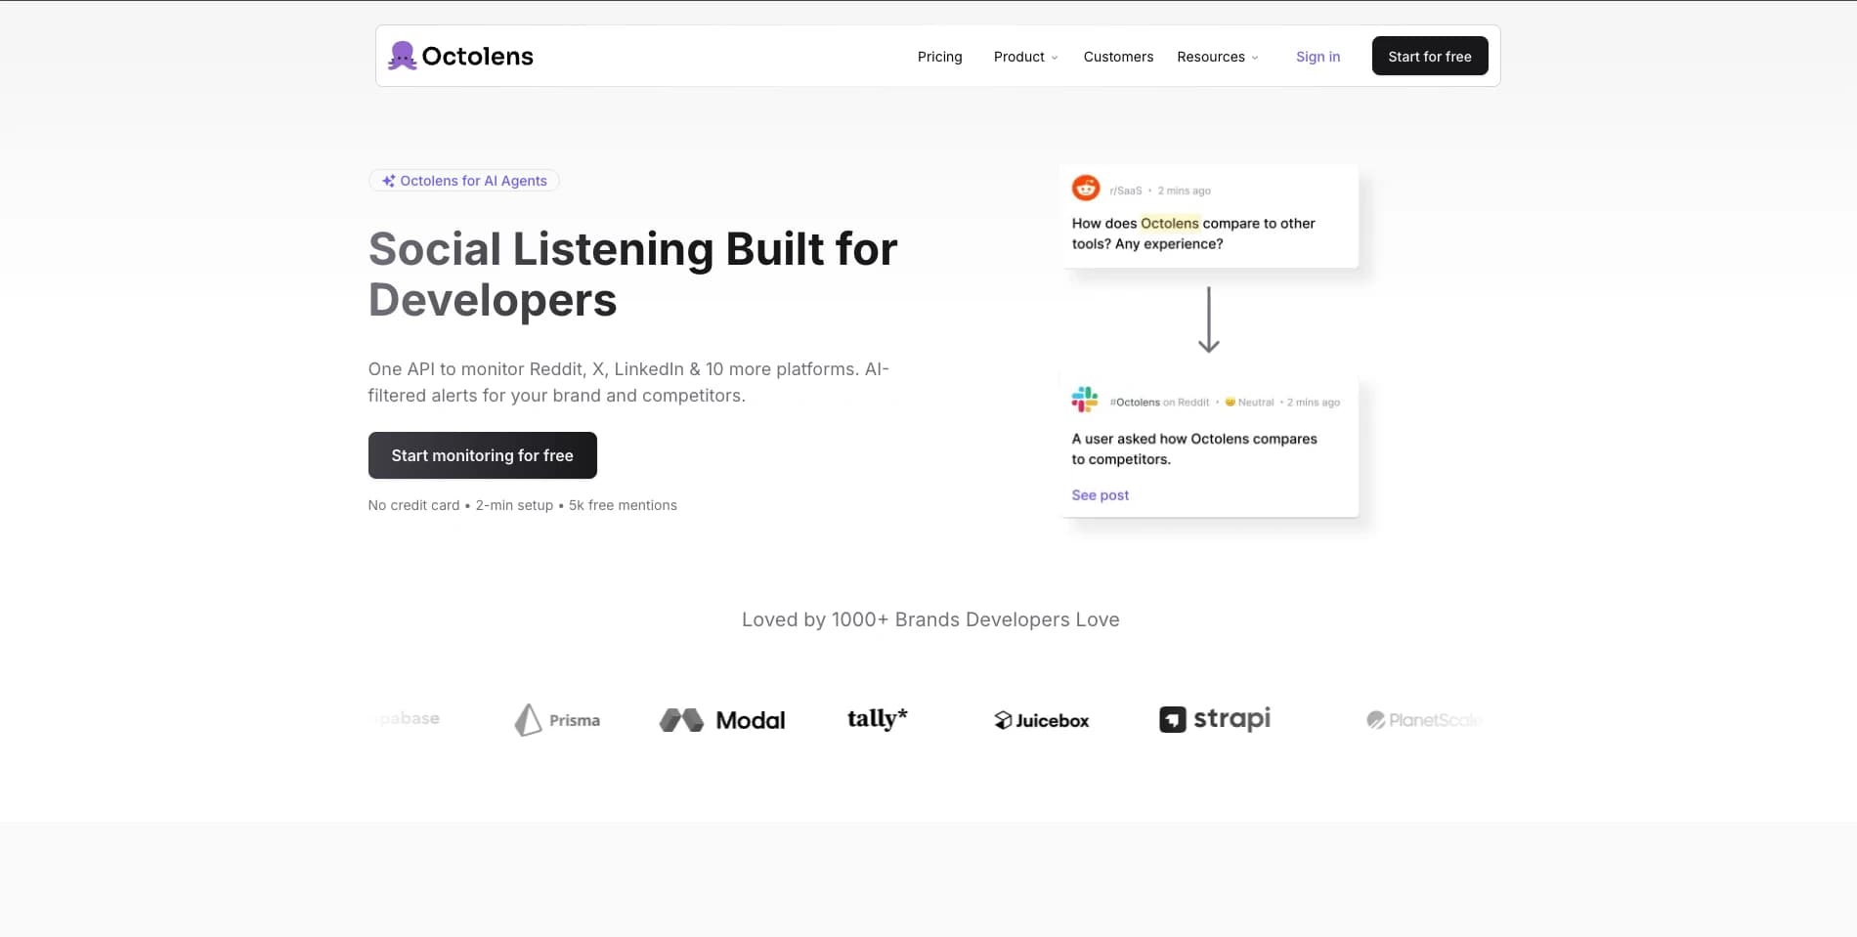Click the sparkle icon beside Octolens for AI Agents
Screen dimensions: 1857x937
(388, 181)
